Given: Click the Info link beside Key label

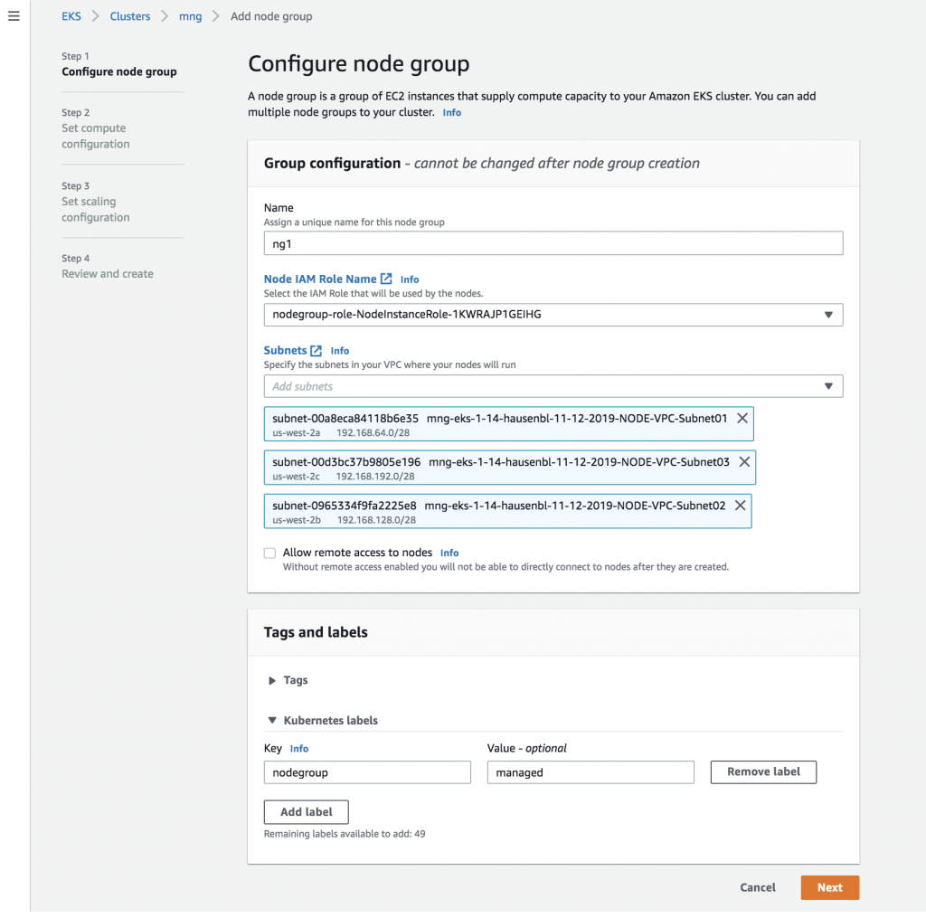Looking at the screenshot, I should pos(299,749).
